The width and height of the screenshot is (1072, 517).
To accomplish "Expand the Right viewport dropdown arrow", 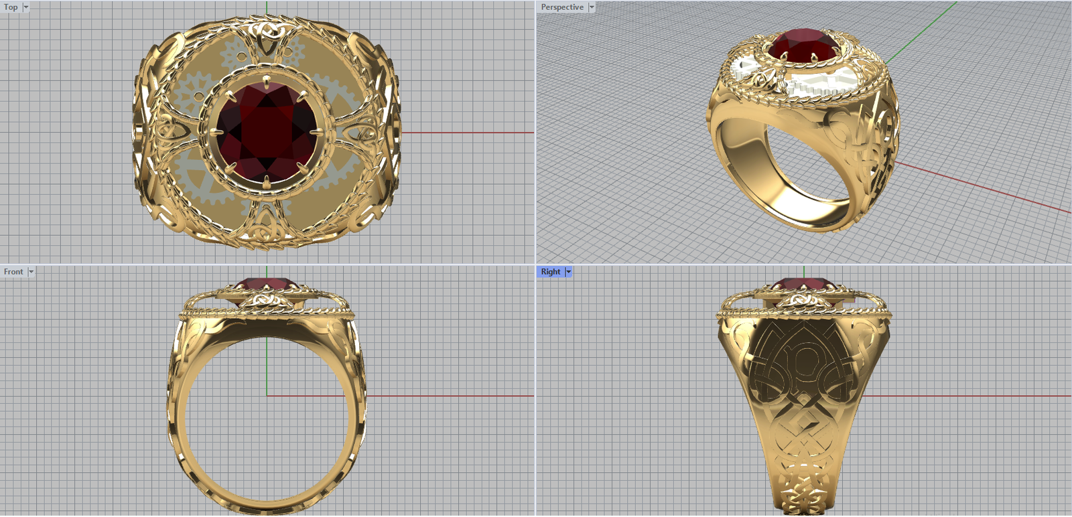I will point(569,272).
